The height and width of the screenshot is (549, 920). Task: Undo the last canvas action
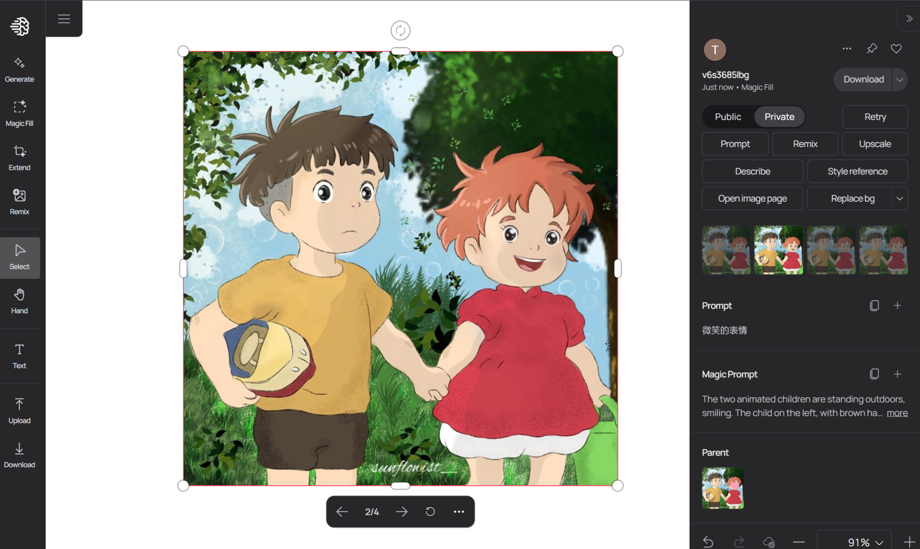pyautogui.click(x=708, y=542)
